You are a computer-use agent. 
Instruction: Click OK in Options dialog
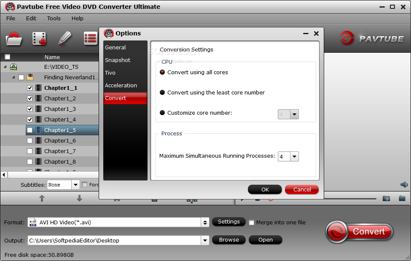coord(265,190)
